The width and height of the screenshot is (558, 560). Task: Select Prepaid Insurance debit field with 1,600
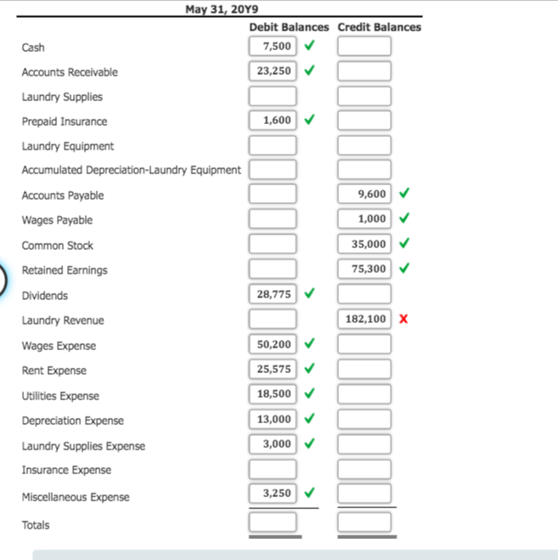pos(273,120)
